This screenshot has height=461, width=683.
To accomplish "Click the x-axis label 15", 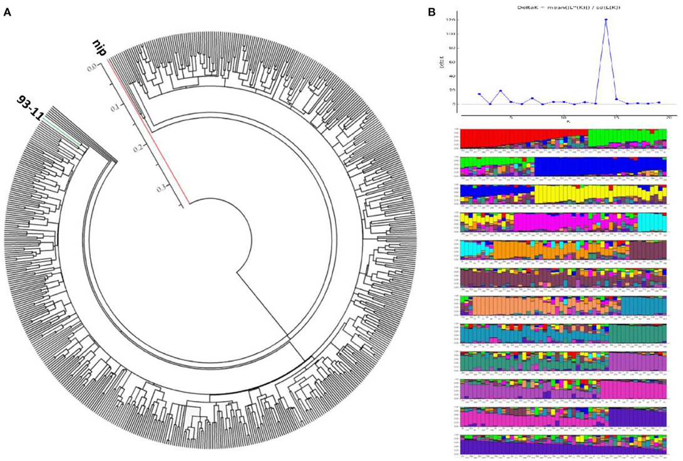I will pos(617,118).
